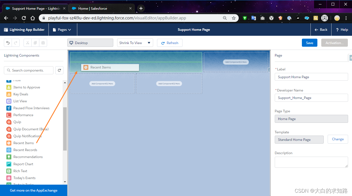Click the Key Deals component icon

[9, 94]
